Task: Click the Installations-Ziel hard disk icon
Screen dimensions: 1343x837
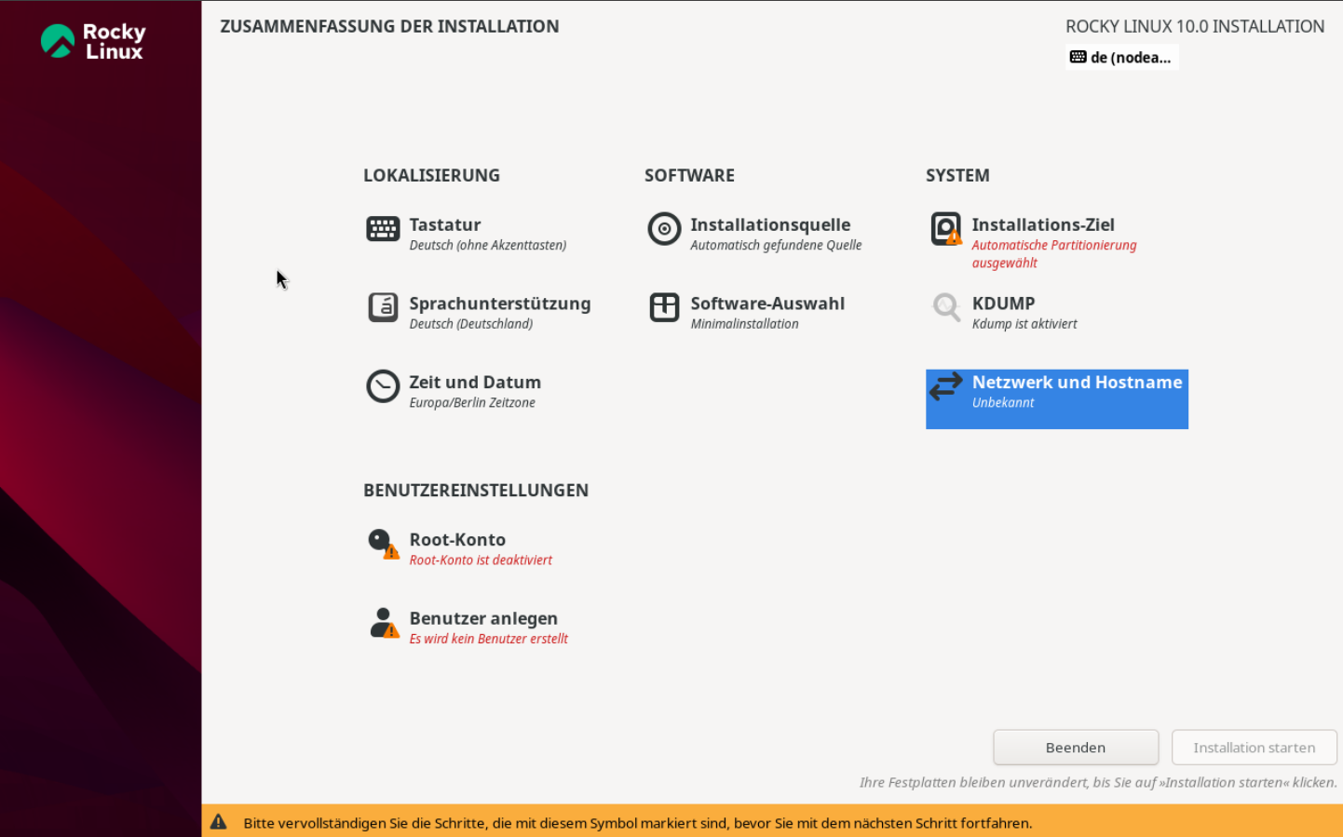Action: [946, 229]
